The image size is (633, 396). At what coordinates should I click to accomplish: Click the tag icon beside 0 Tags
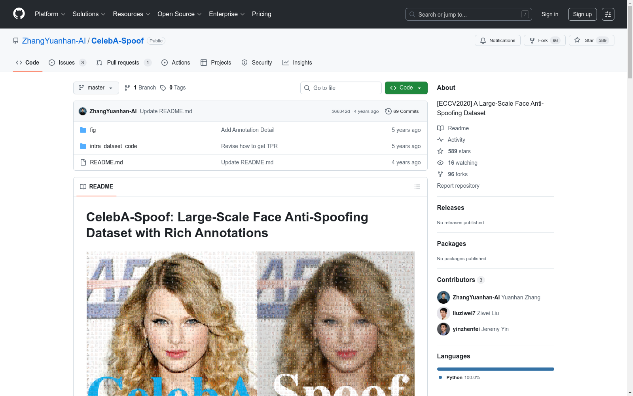pyautogui.click(x=163, y=88)
